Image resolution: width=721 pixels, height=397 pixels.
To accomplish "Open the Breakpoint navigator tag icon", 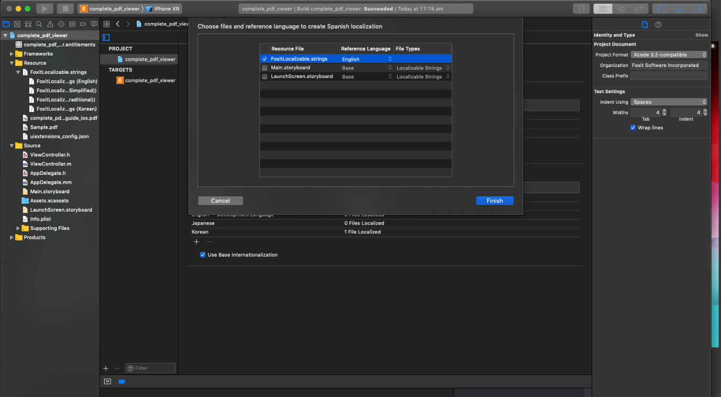I will click(83, 24).
